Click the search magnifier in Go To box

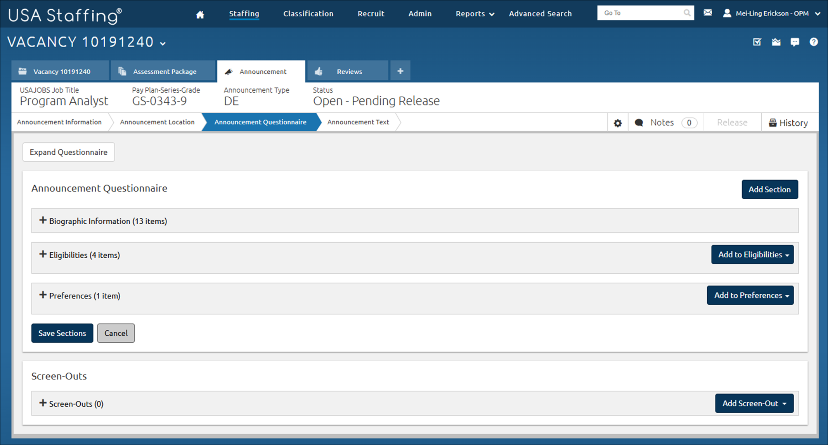coord(687,13)
